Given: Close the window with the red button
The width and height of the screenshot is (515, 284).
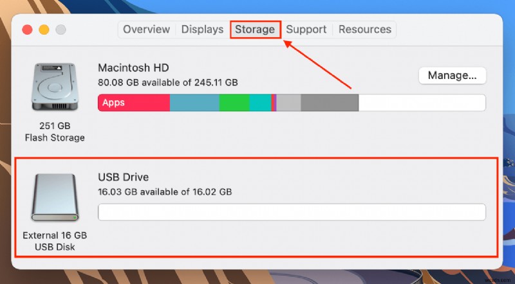Looking at the screenshot, I should coord(28,30).
